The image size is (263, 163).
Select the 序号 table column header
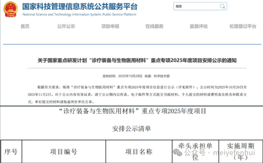[x=11, y=152]
